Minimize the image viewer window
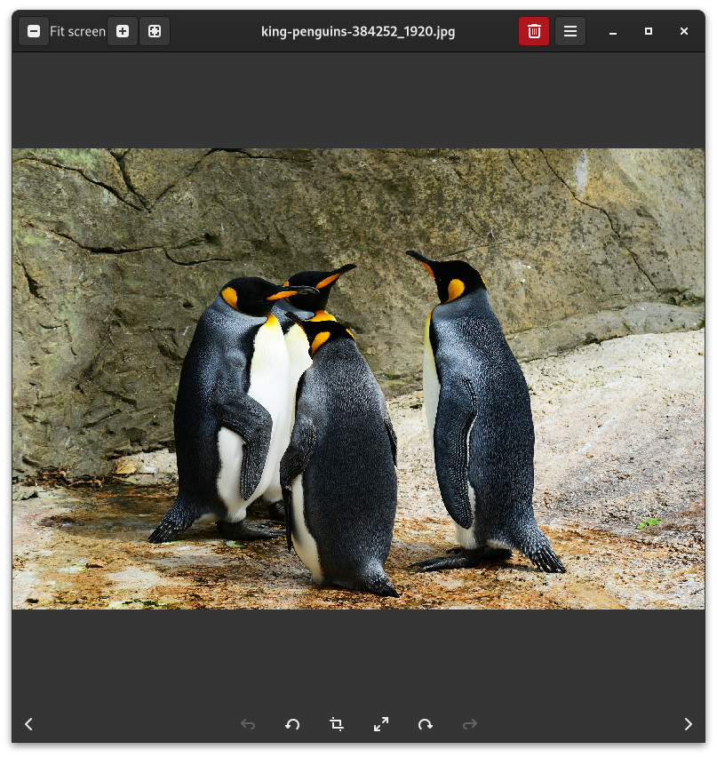This screenshot has width=717, height=757. pos(613,31)
